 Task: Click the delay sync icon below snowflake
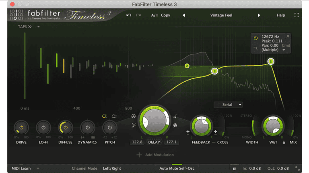point(134,125)
